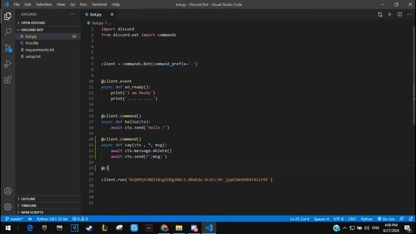Change indentation via Spaces: 4
The image size is (416, 234).
[x=321, y=219]
